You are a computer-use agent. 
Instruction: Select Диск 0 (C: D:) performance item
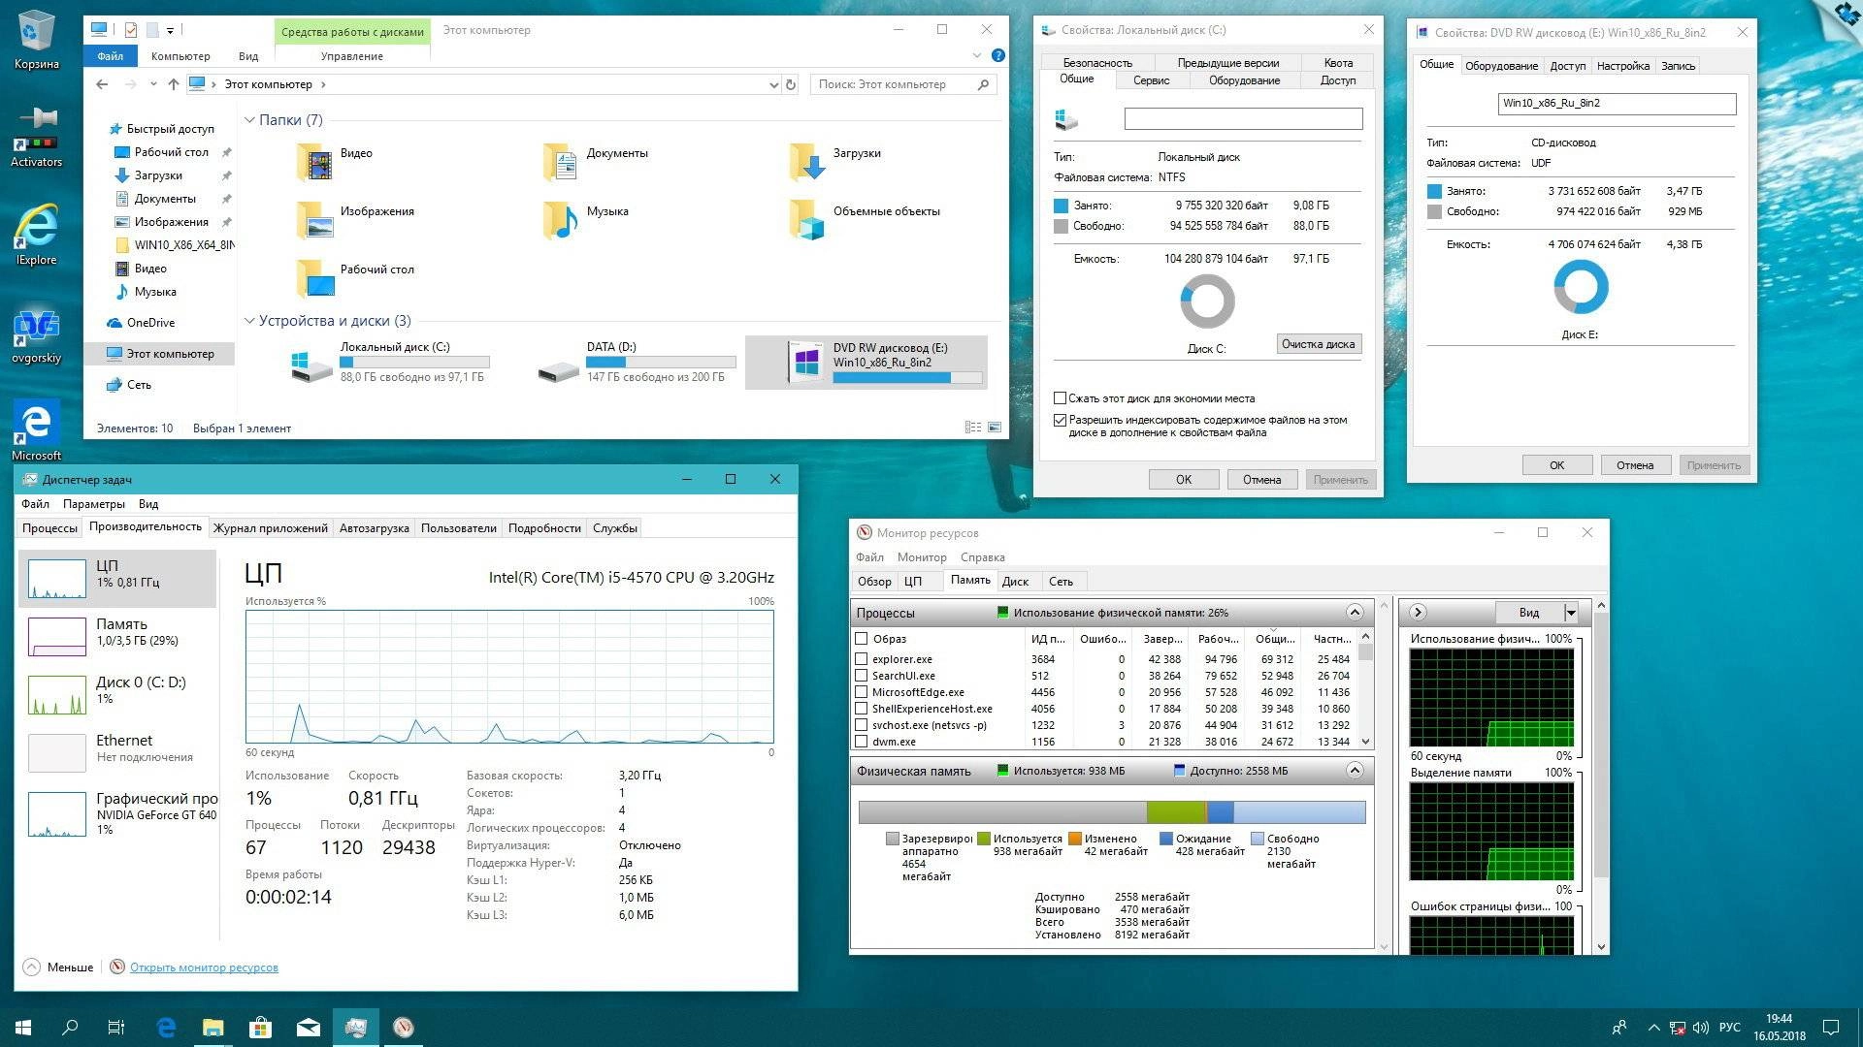point(116,694)
